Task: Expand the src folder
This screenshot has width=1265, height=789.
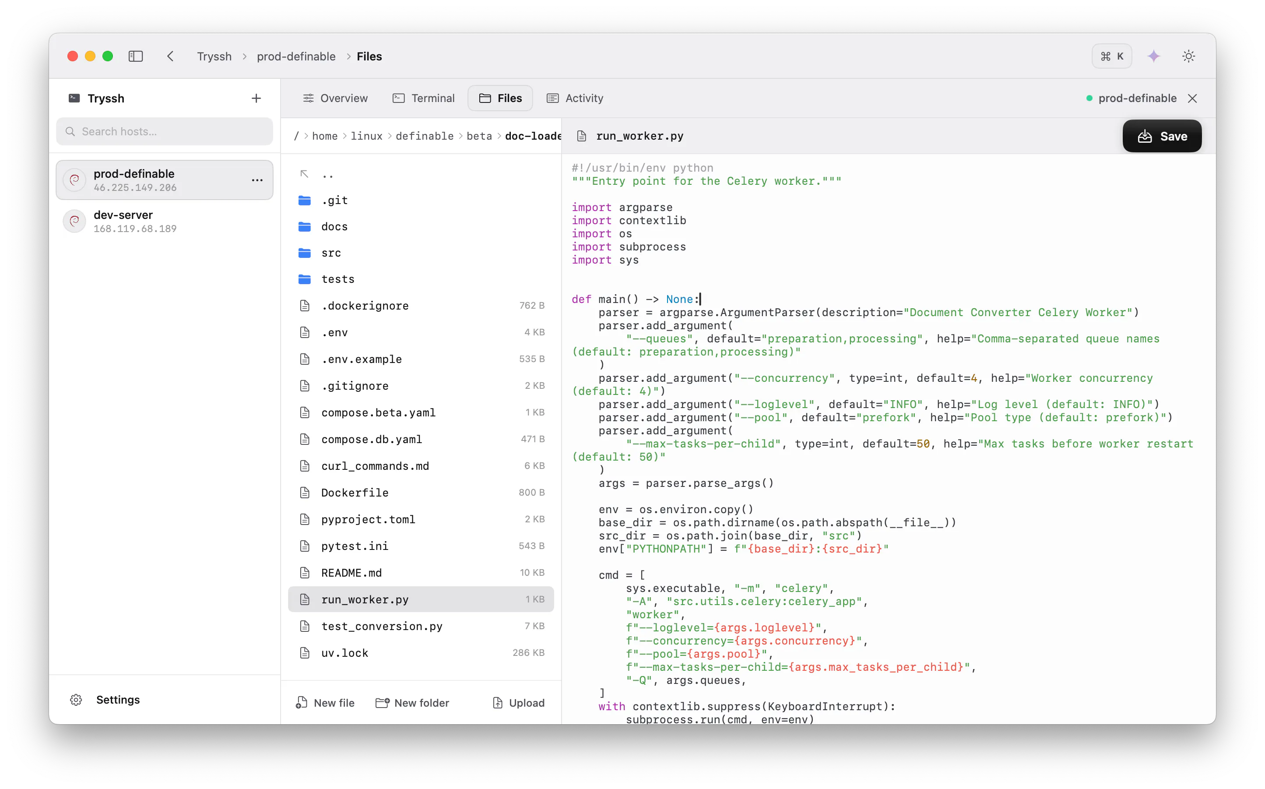Action: coord(421,253)
